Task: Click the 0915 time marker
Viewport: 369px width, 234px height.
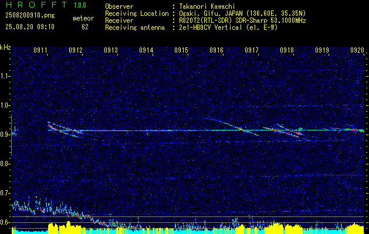Action: point(181,50)
